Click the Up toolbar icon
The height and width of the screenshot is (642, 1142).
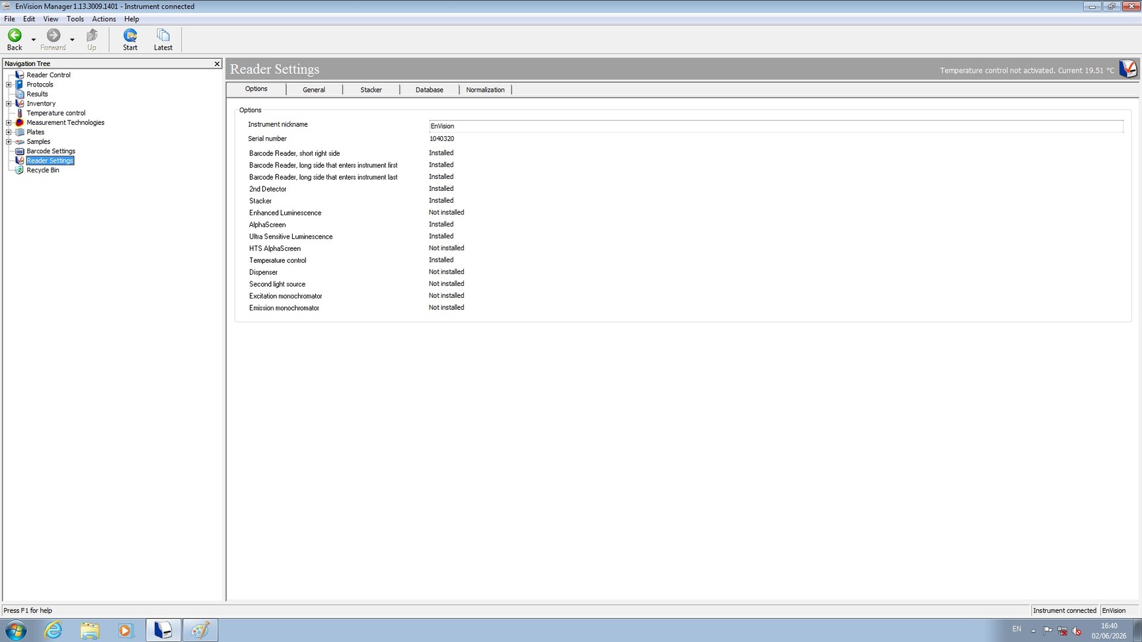click(x=92, y=35)
